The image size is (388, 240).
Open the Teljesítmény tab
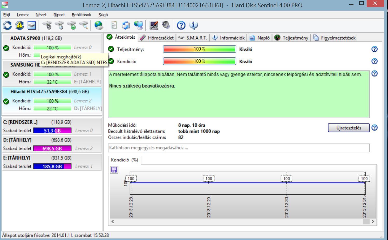(x=291, y=38)
